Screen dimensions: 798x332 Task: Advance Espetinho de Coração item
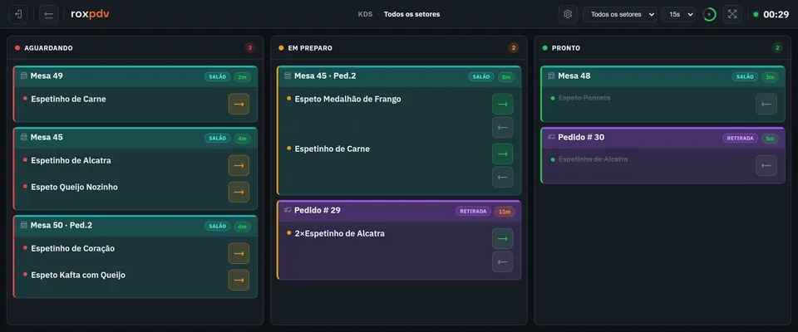pyautogui.click(x=239, y=253)
